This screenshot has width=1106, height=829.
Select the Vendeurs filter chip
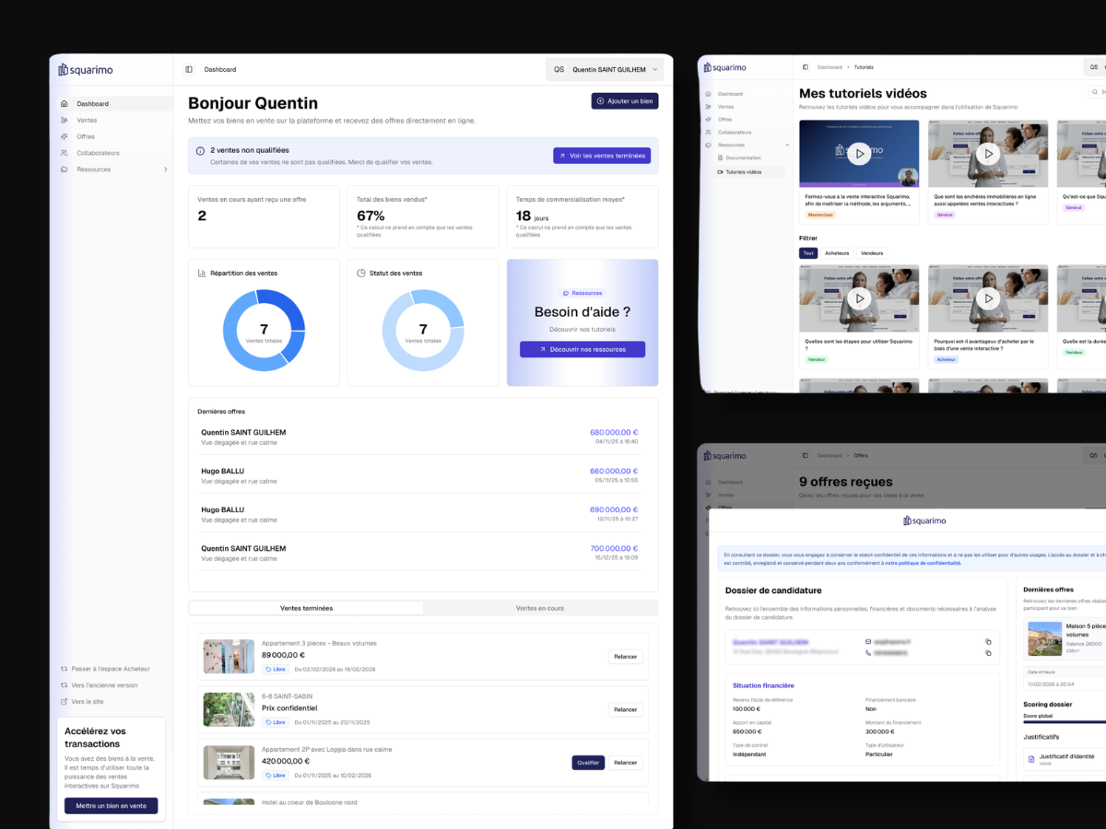coord(871,253)
